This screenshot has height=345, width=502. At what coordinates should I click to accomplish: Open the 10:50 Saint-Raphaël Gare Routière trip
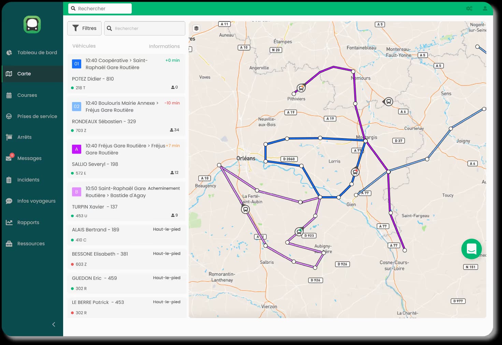click(x=116, y=192)
